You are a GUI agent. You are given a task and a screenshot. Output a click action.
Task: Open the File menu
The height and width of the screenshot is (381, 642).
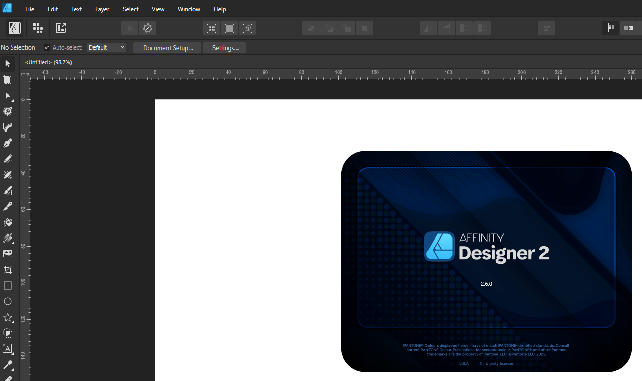click(x=30, y=9)
